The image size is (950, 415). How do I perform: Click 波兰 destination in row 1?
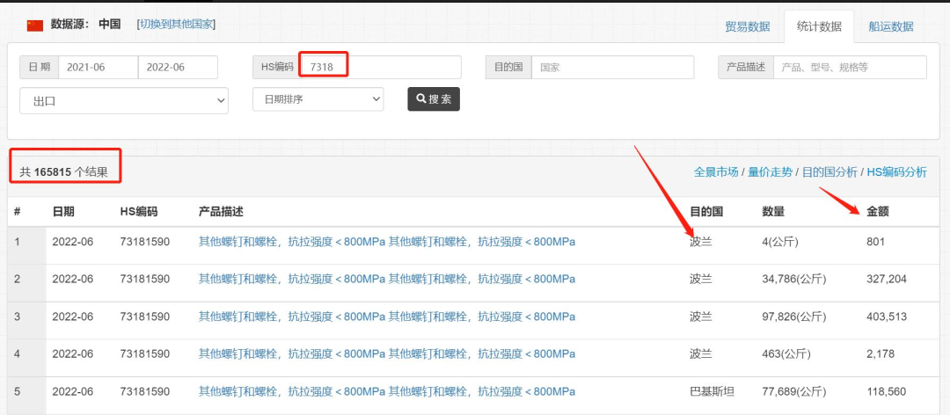pos(701,242)
